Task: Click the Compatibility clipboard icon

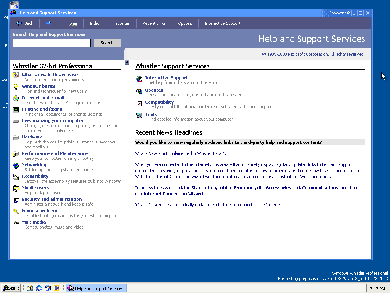Action: [139, 103]
